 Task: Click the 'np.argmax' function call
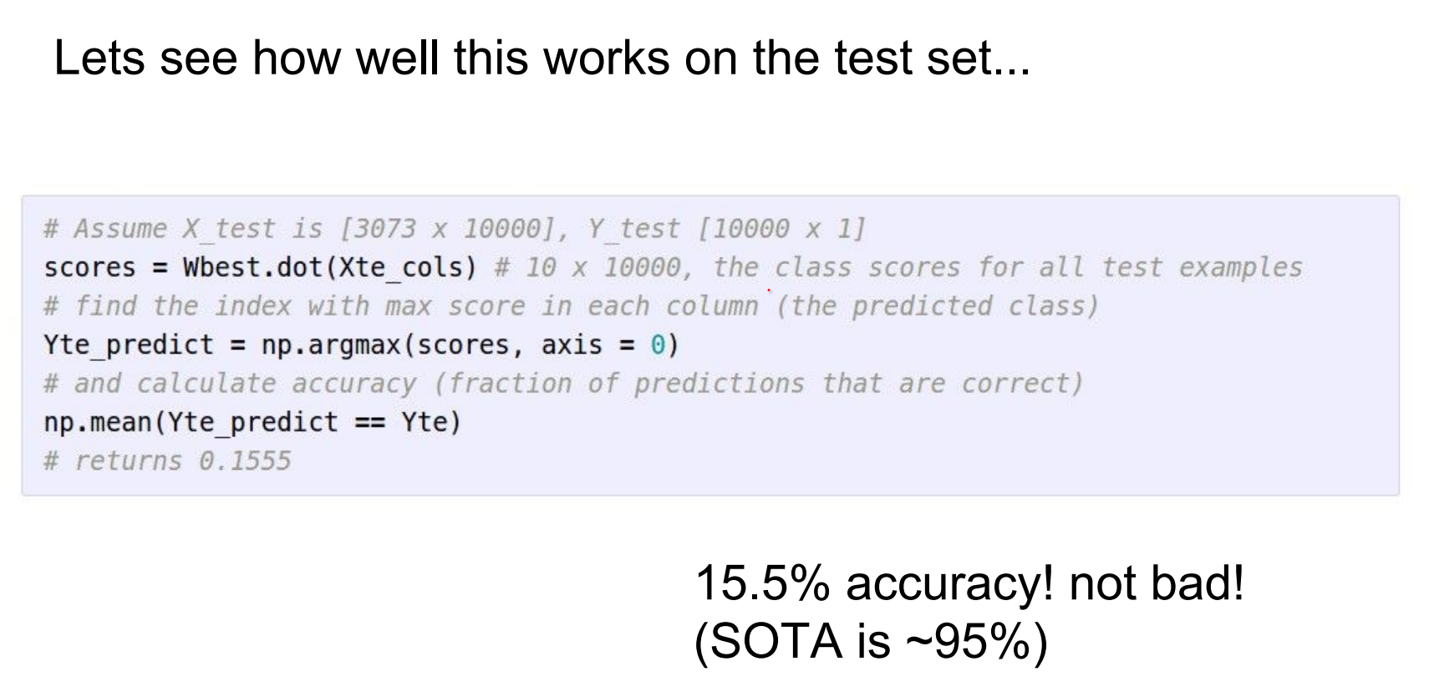coord(330,344)
